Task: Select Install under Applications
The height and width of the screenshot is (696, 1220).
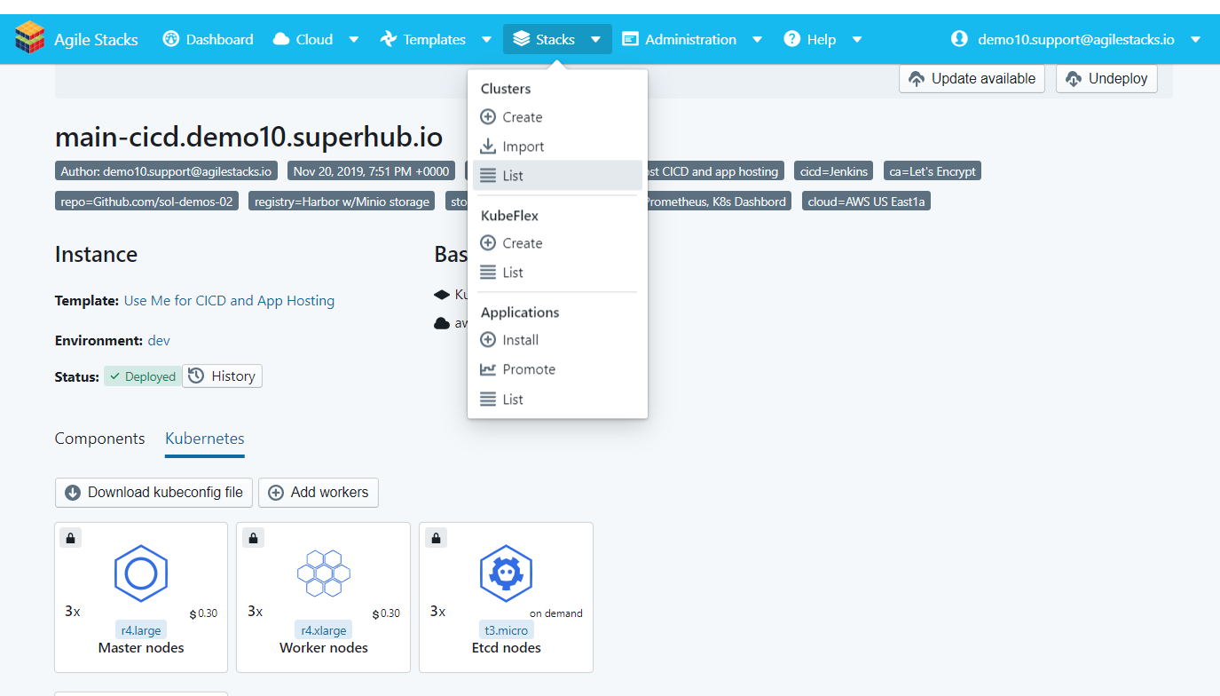Action: pyautogui.click(x=557, y=340)
